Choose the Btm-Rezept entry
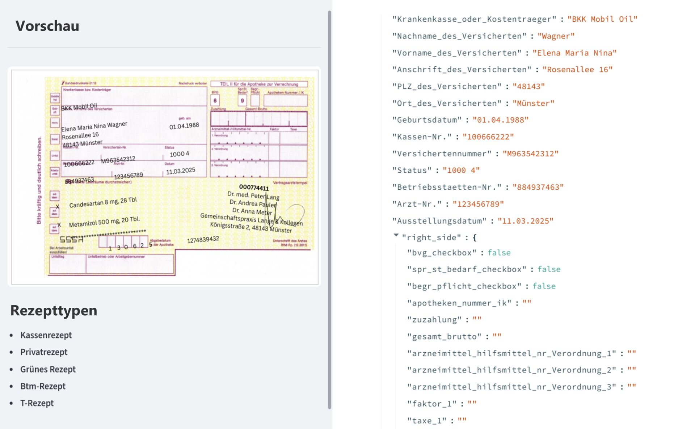 click(43, 386)
